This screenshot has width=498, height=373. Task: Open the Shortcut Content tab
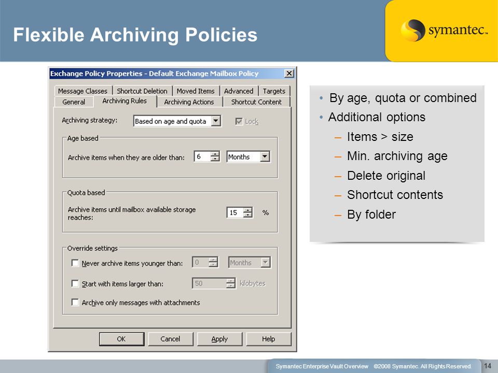[x=256, y=102]
